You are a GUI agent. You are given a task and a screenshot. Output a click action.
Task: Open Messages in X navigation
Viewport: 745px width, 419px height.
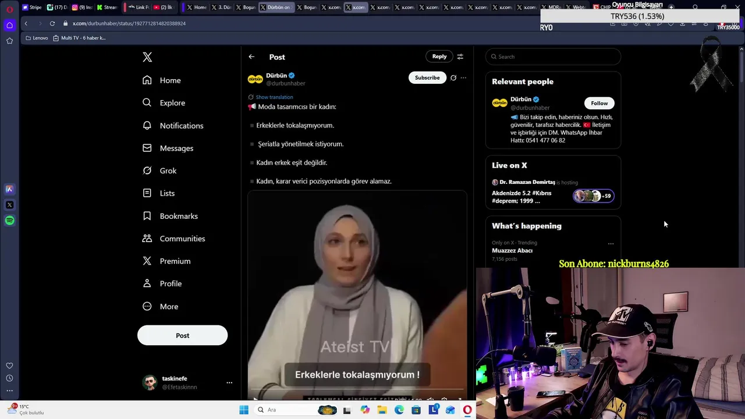coord(168,148)
